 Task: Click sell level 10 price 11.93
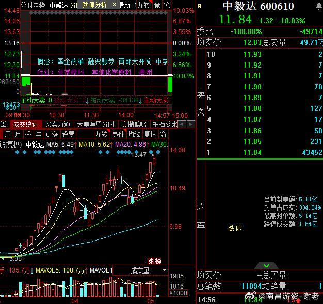[x=252, y=54]
